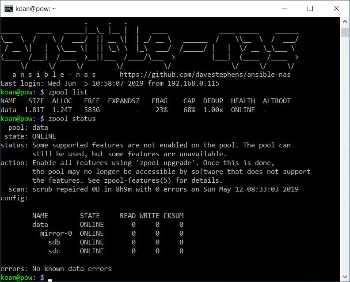The image size is (350, 282).
Task: Click the HEALTH column header
Action: (243, 101)
